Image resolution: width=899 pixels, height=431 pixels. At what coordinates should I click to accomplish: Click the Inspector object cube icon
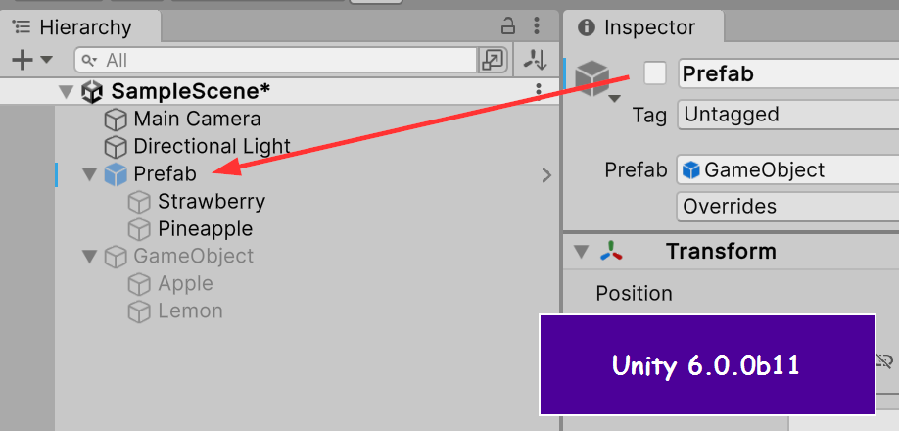point(593,75)
